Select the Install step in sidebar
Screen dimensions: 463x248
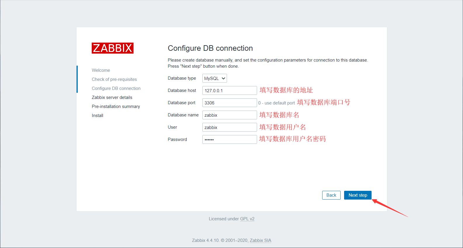(x=97, y=116)
